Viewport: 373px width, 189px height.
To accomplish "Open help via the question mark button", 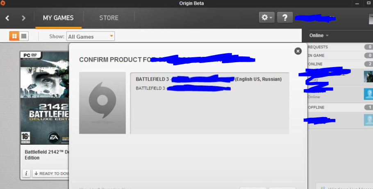I will [x=285, y=18].
